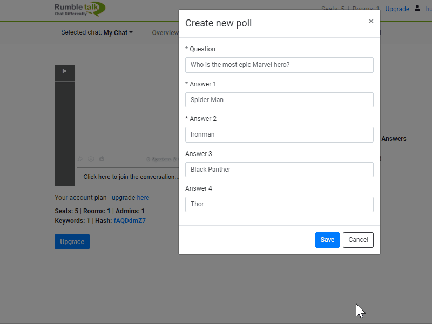Image resolution: width=432 pixels, height=324 pixels.
Task: Open the settings gear in the chat preview
Action: tap(91, 159)
